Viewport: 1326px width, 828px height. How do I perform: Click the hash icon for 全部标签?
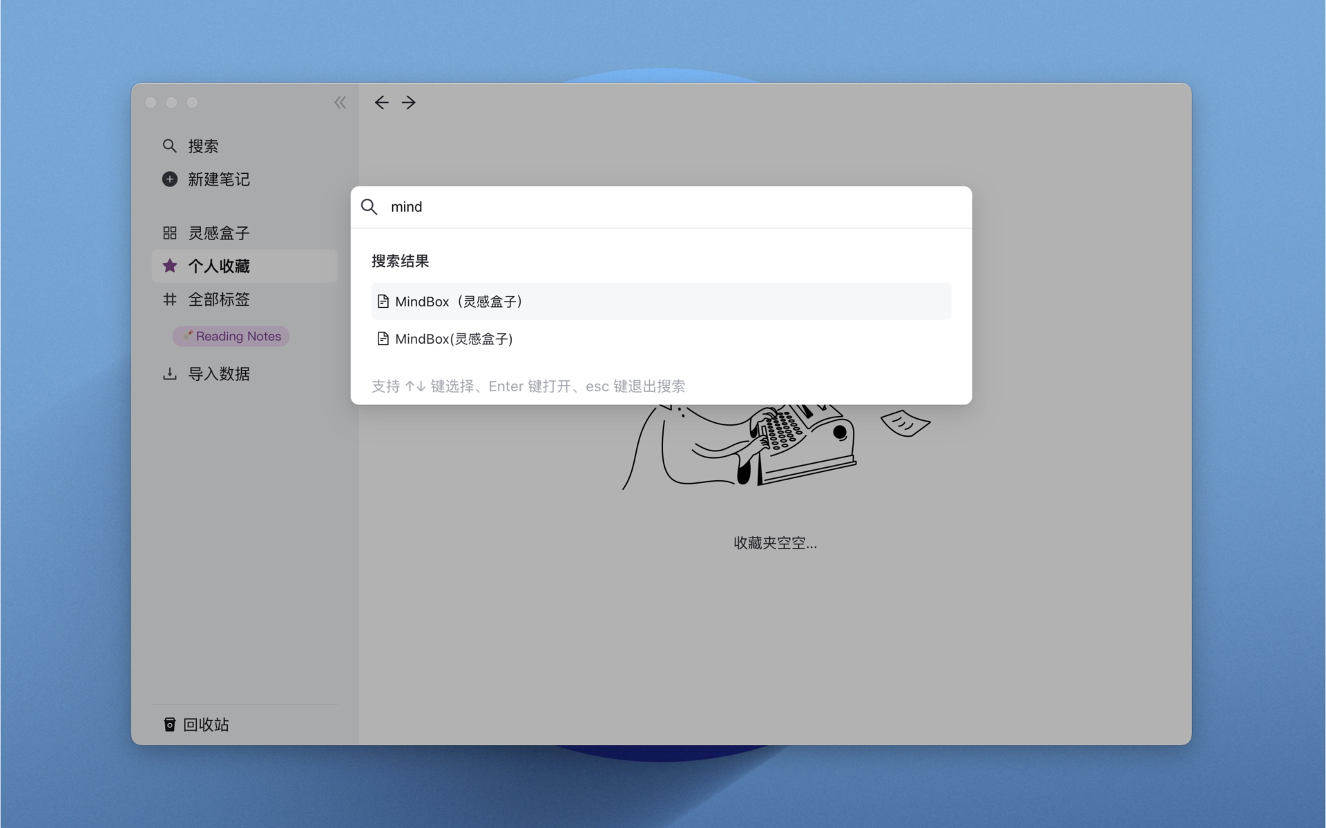point(169,299)
